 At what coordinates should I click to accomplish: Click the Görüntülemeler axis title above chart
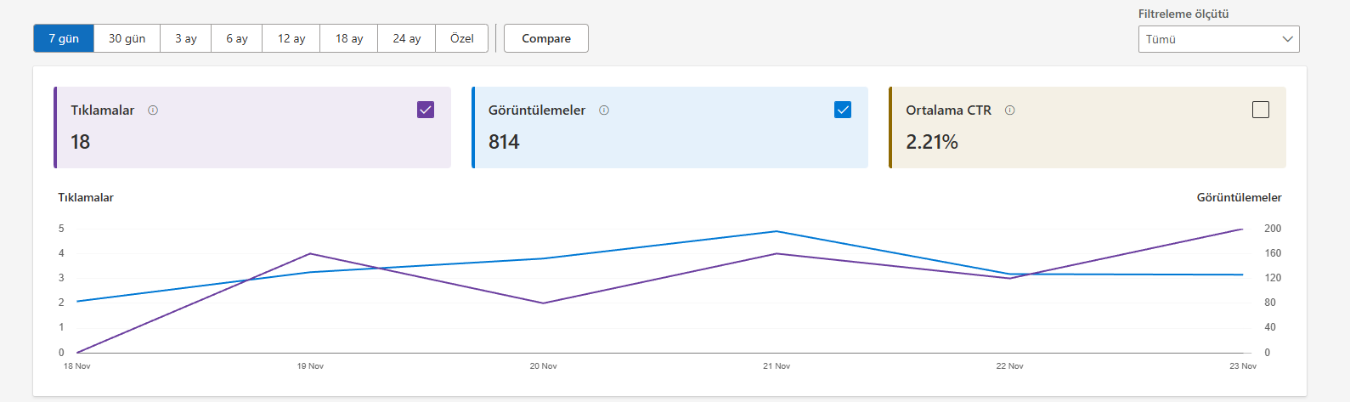coord(1240,197)
